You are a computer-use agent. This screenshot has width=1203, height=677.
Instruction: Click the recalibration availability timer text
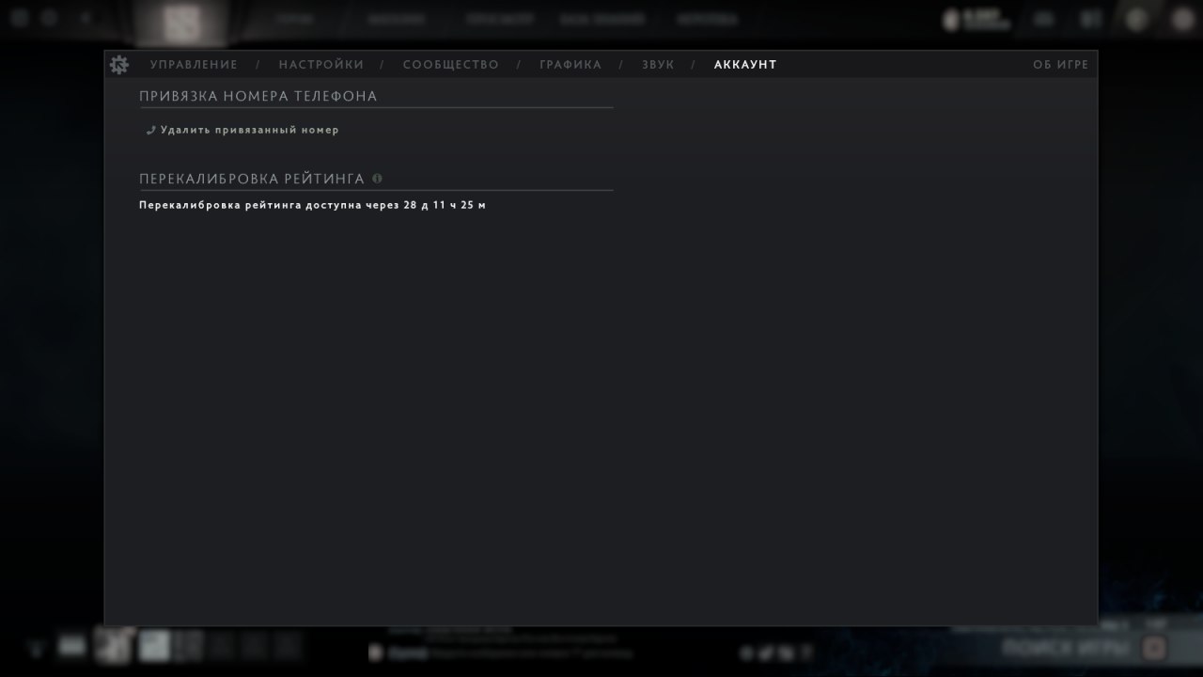tap(313, 205)
